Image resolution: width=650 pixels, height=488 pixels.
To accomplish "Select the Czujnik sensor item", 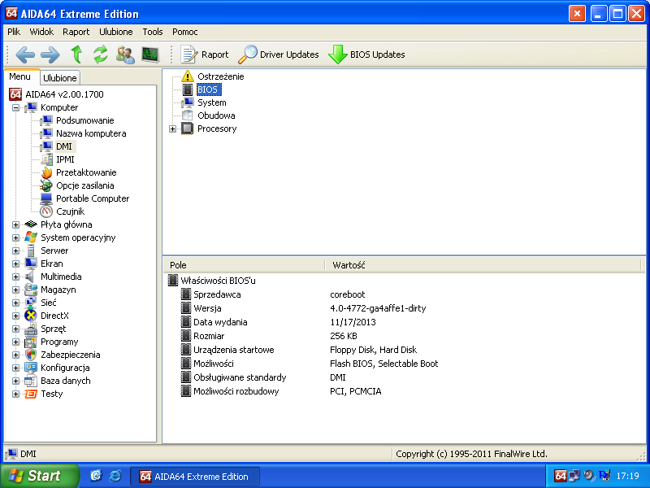I will tap(69, 211).
